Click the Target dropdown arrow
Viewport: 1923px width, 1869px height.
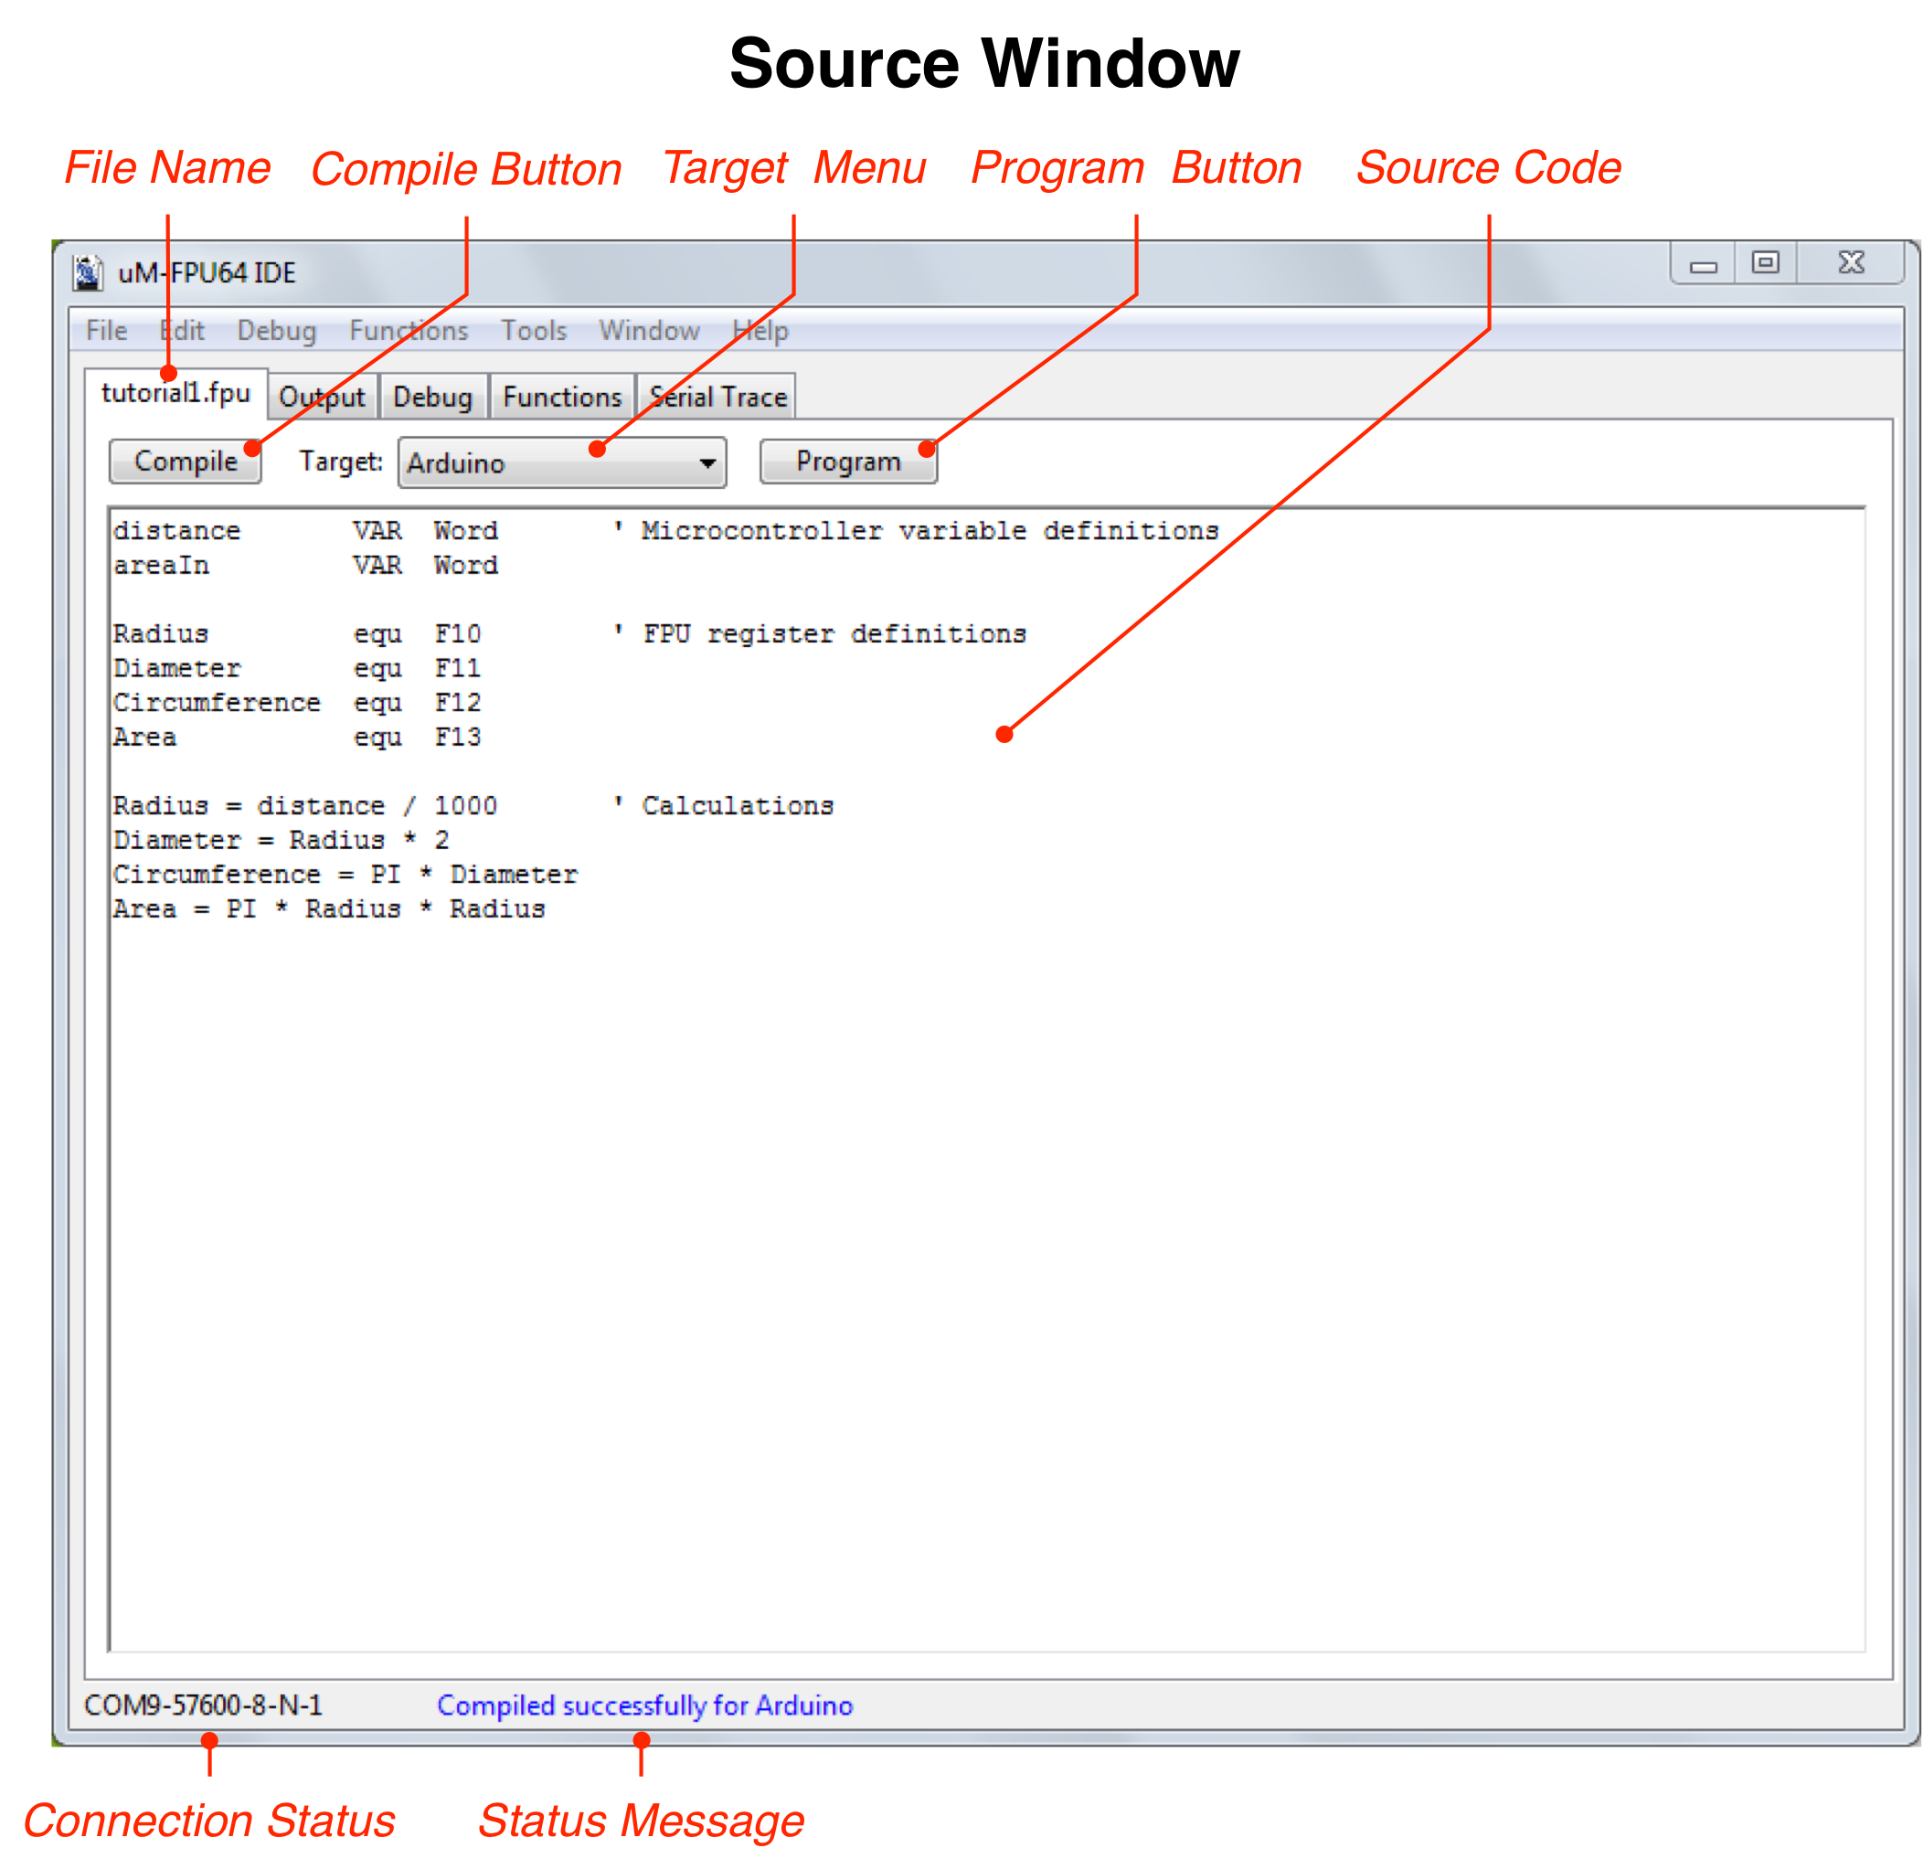pos(707,463)
